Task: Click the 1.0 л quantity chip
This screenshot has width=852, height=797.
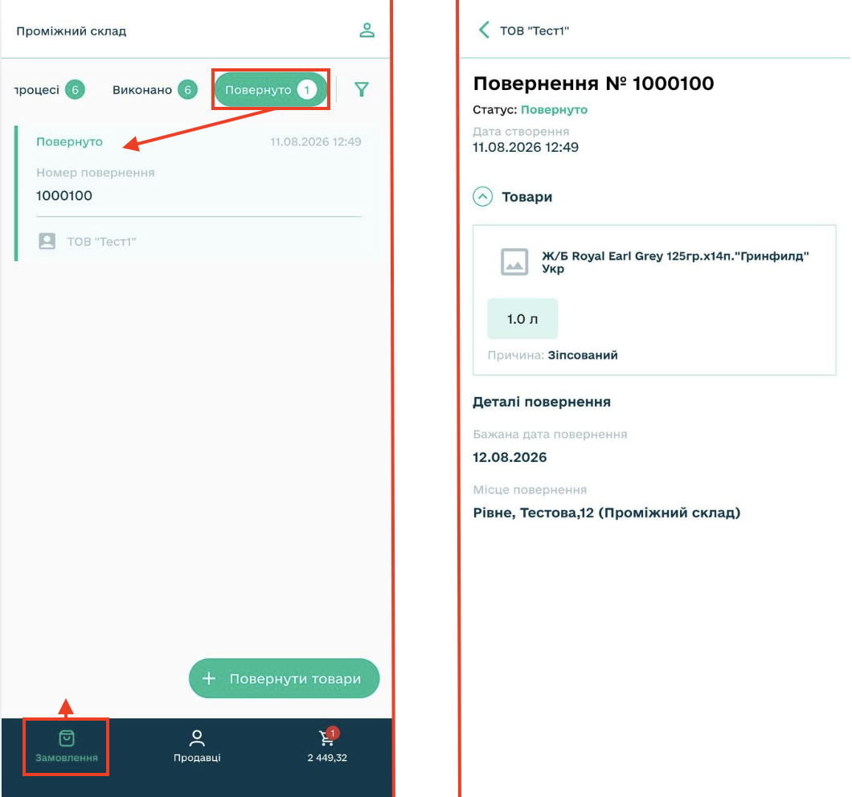Action: pyautogui.click(x=522, y=318)
